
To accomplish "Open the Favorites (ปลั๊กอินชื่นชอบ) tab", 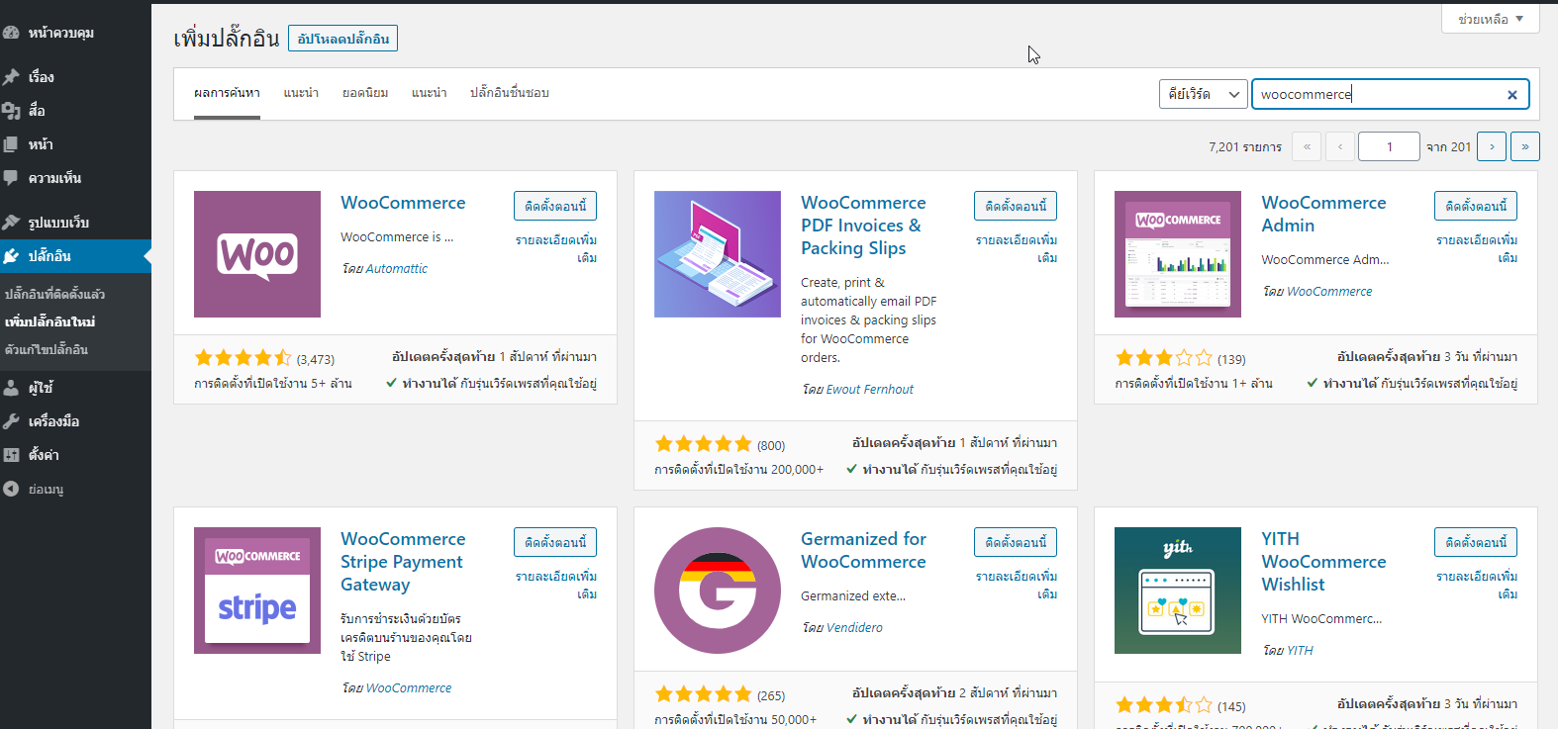I will coord(510,93).
